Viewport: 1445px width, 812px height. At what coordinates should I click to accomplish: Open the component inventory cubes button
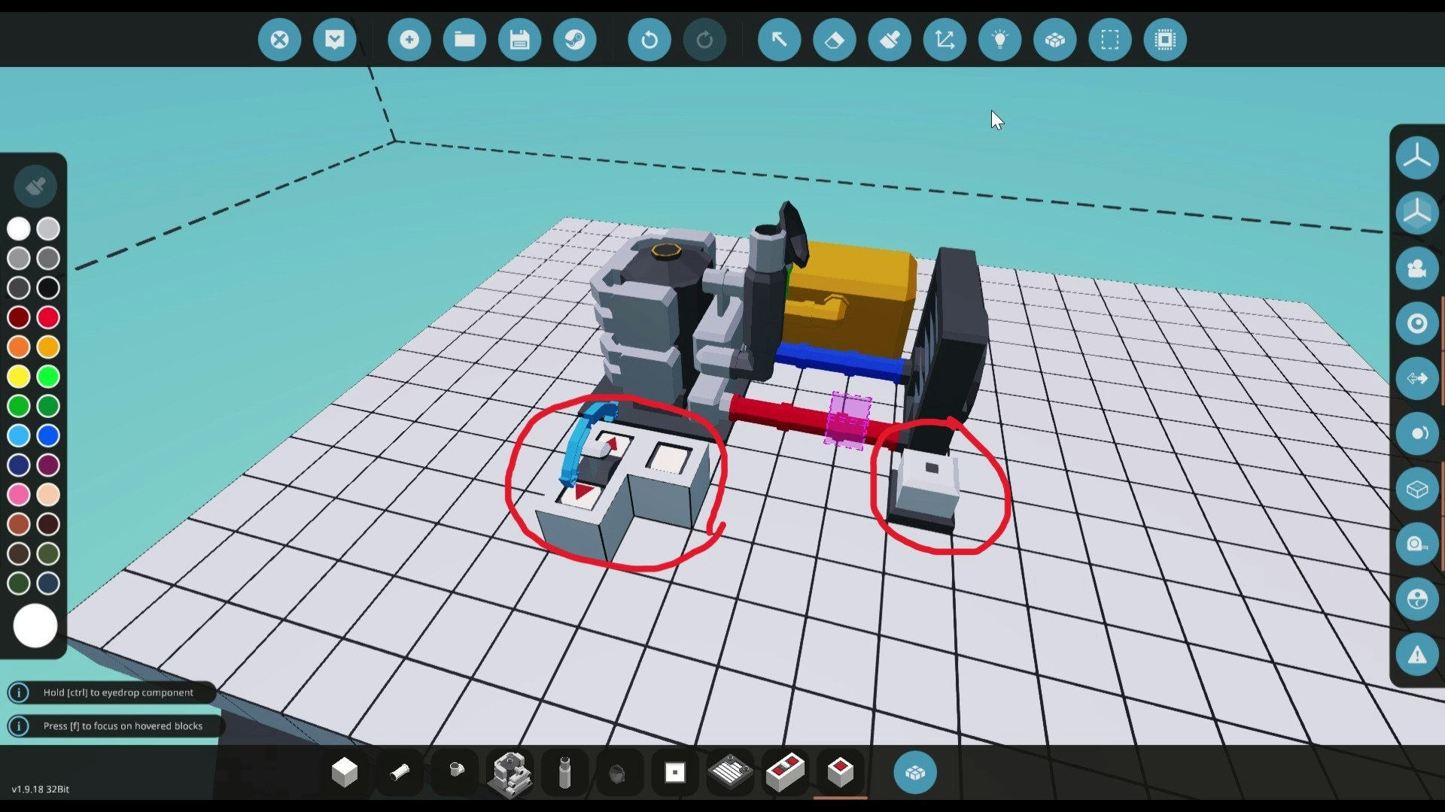[x=915, y=772]
